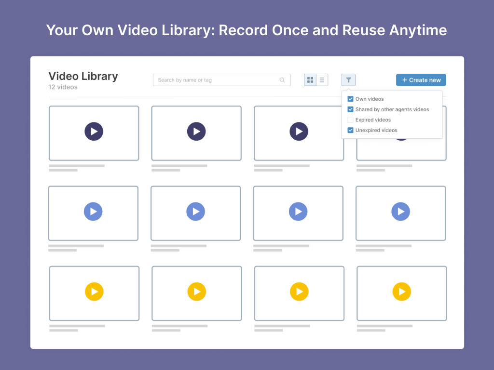494x370 pixels.
Task: Uncheck the Own videos checkbox
Action: tap(351, 99)
